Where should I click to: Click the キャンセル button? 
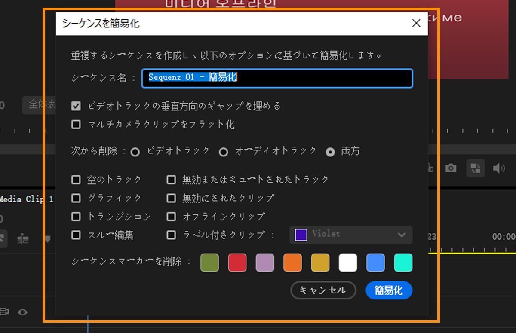tap(323, 290)
